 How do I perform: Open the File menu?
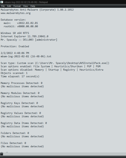[x=3, y=6]
